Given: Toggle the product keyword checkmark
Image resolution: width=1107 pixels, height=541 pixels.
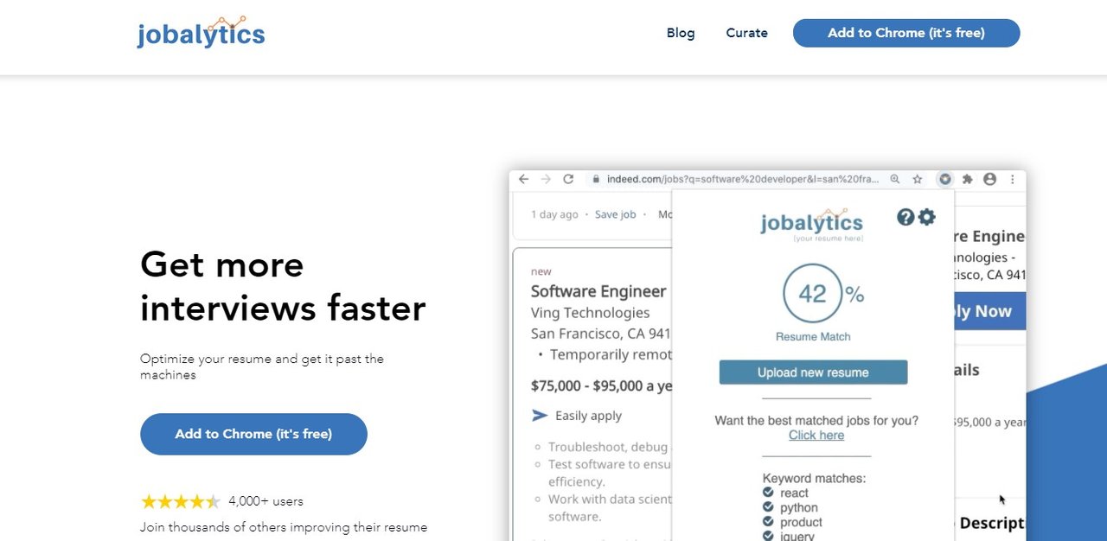Looking at the screenshot, I should coord(768,522).
